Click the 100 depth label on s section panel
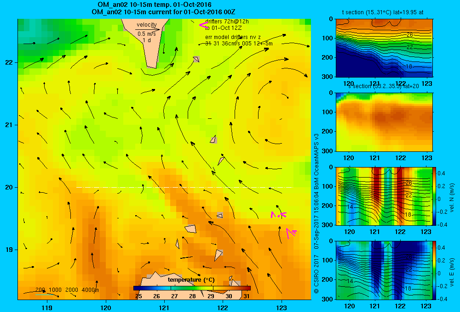Screen dimensions: 460x312 point(328,112)
